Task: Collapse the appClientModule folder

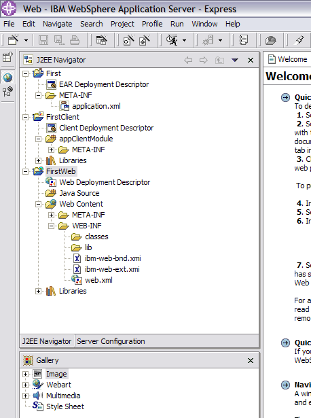Action: [x=38, y=139]
